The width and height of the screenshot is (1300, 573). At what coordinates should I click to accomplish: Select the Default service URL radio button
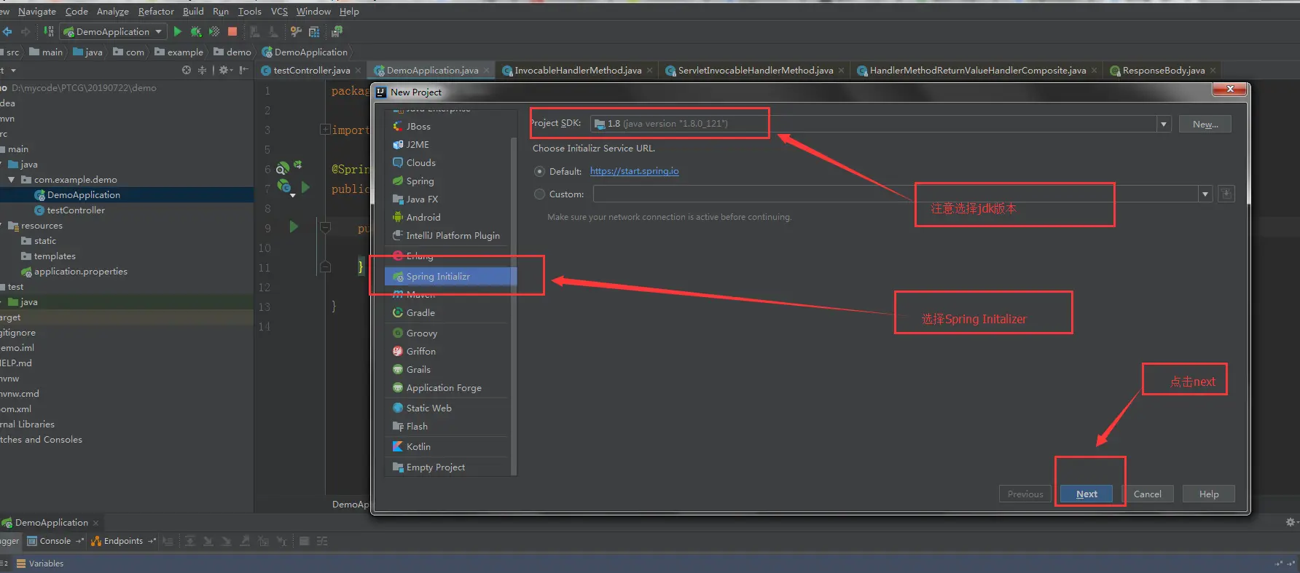[x=539, y=172]
